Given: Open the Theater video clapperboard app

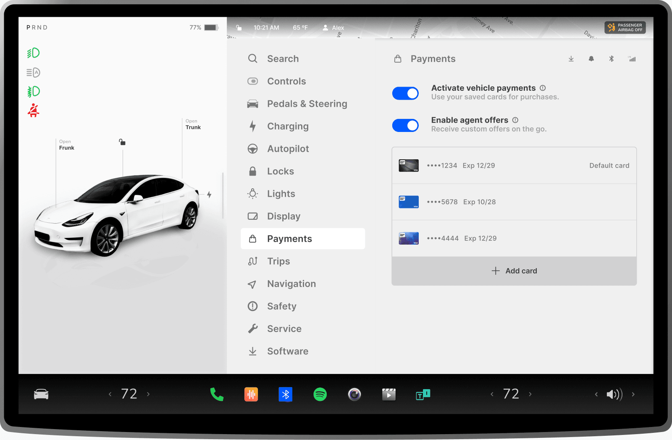Looking at the screenshot, I should coord(389,394).
